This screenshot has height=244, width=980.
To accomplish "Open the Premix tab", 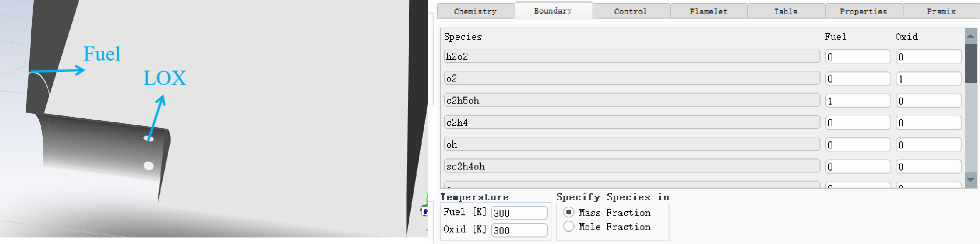I will pyautogui.click(x=941, y=11).
